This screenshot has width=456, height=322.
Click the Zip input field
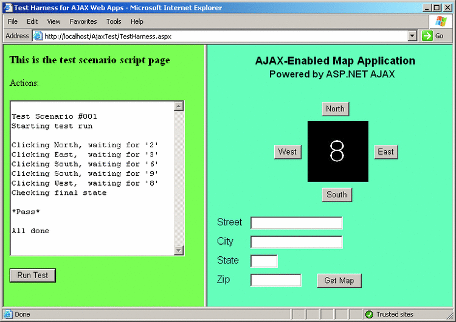(275, 281)
